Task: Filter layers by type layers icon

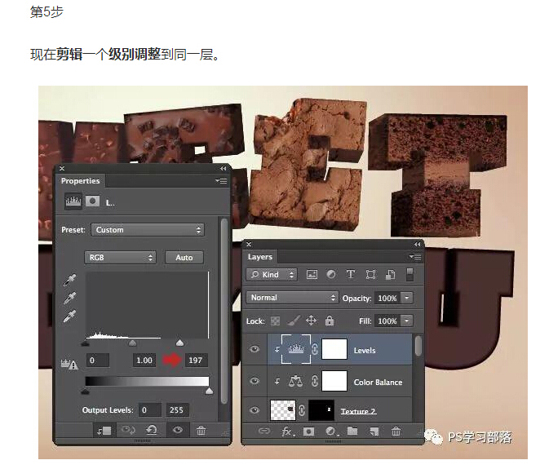Action: click(x=351, y=274)
